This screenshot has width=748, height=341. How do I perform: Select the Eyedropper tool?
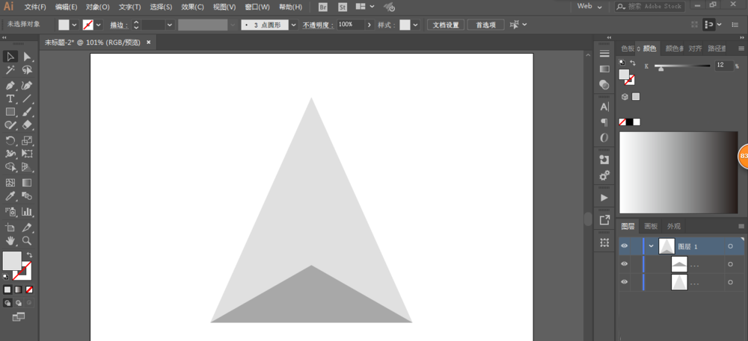tap(10, 196)
